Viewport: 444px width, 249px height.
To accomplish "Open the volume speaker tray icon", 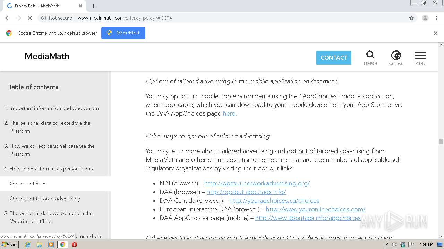I will [394, 245].
